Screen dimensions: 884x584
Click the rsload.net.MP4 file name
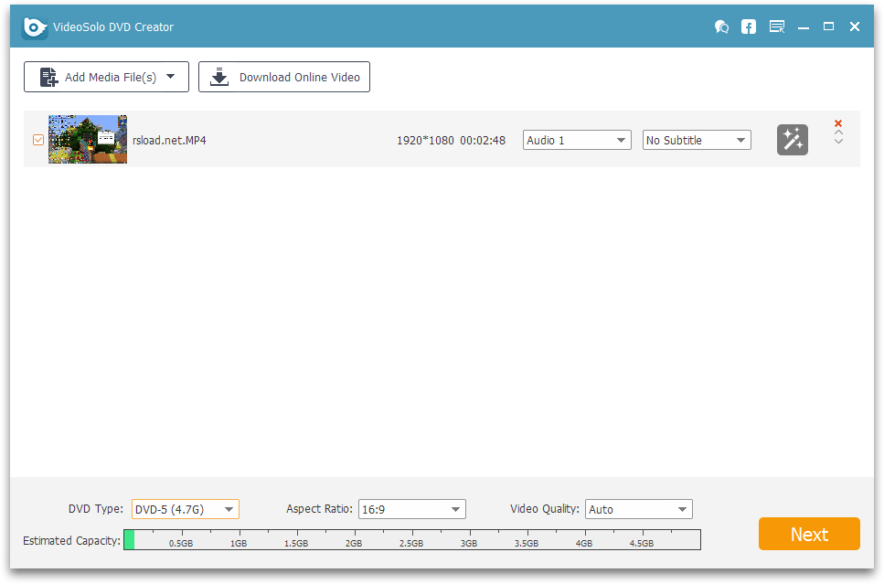pyautogui.click(x=169, y=141)
